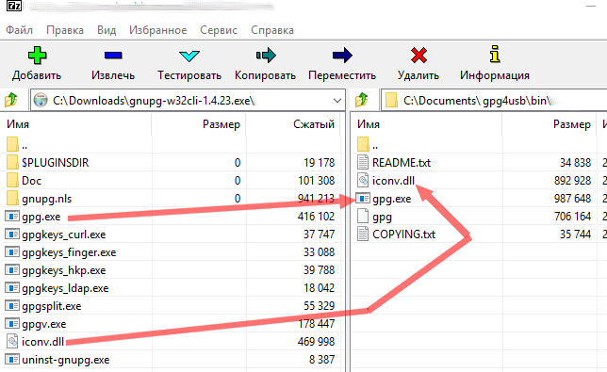The image size is (607, 372).
Task: Click the Извлечь blue minus icon
Action: 113,56
